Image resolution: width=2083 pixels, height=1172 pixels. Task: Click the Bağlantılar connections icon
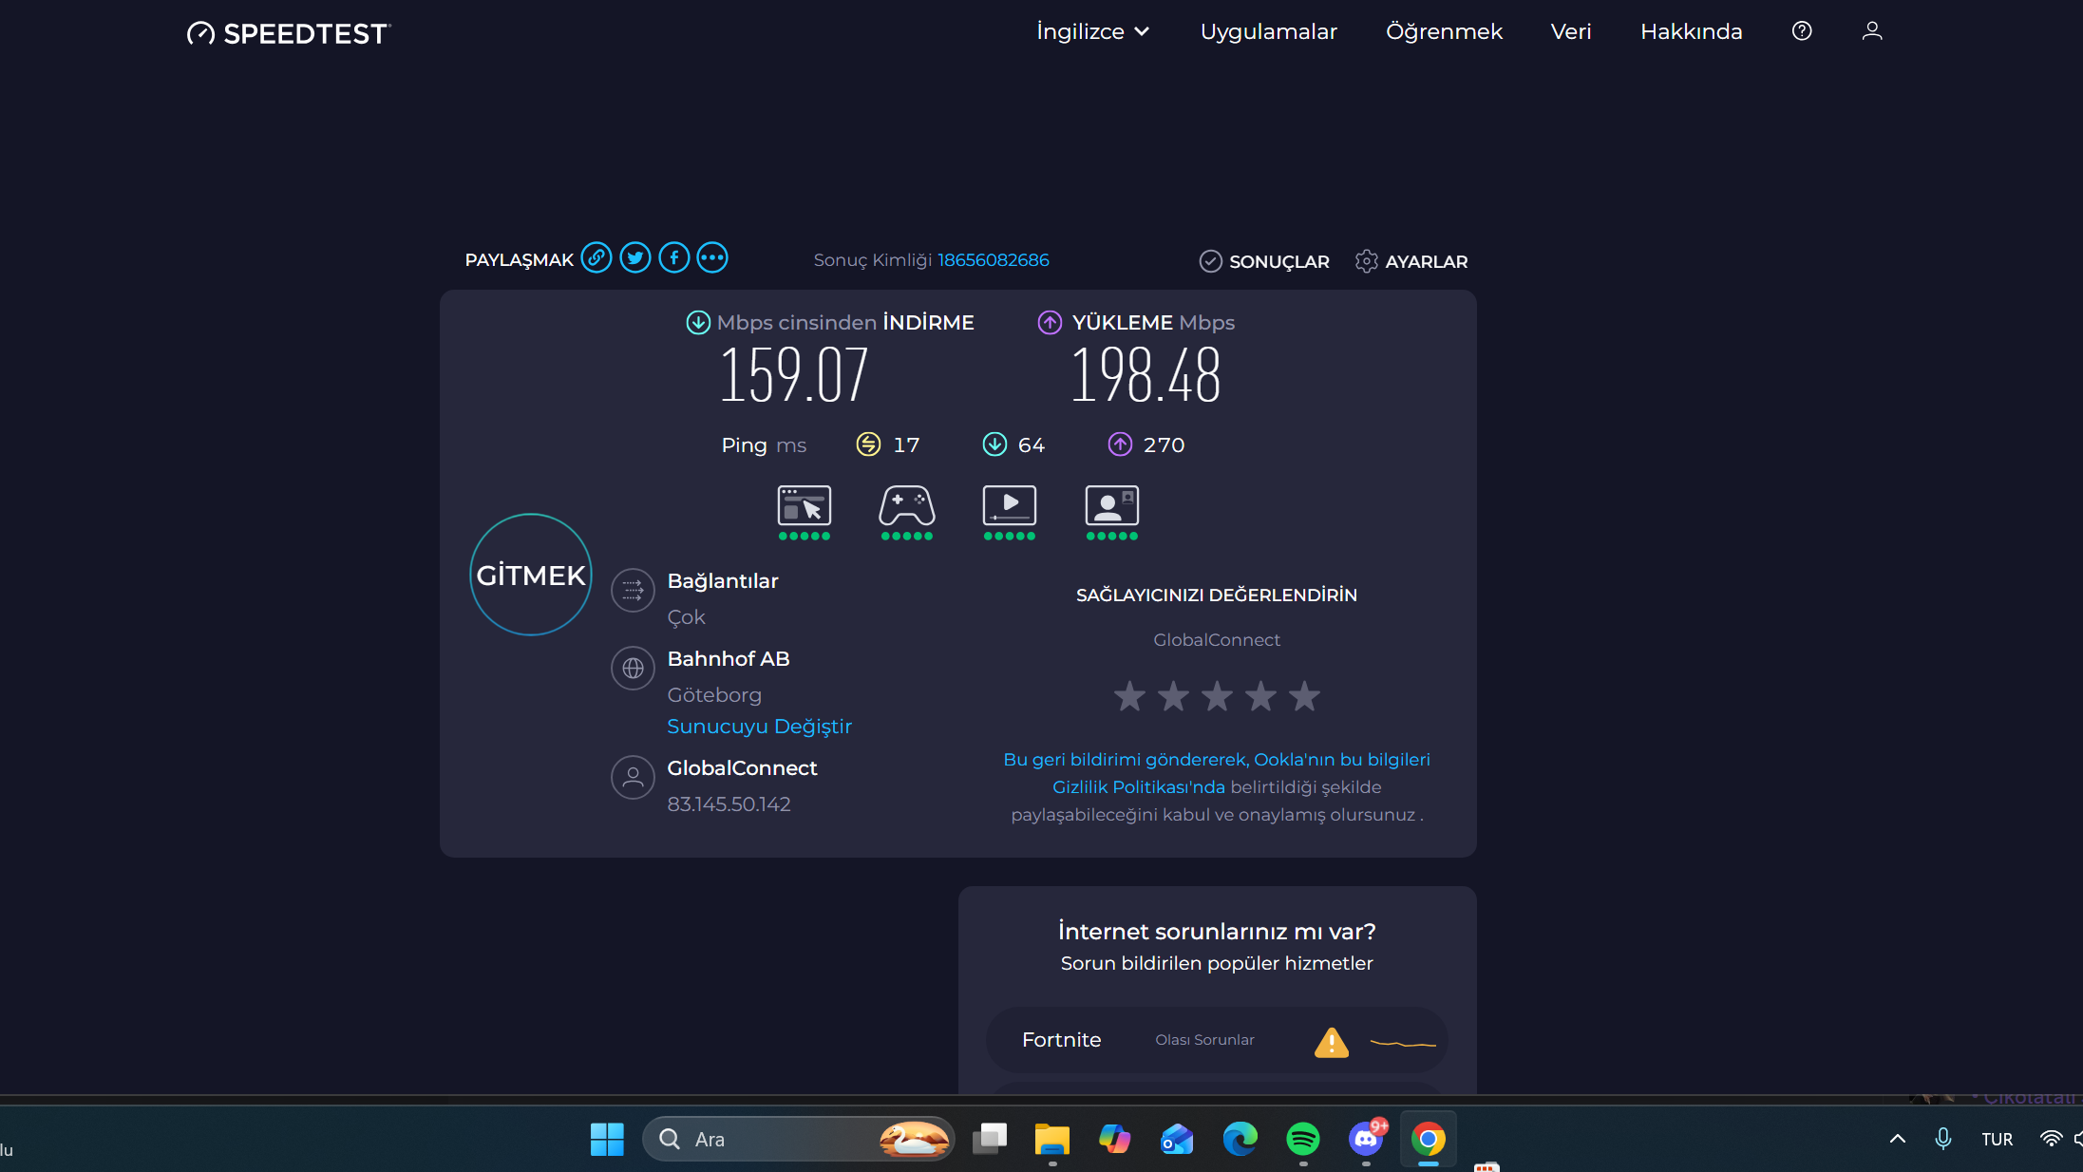click(633, 591)
